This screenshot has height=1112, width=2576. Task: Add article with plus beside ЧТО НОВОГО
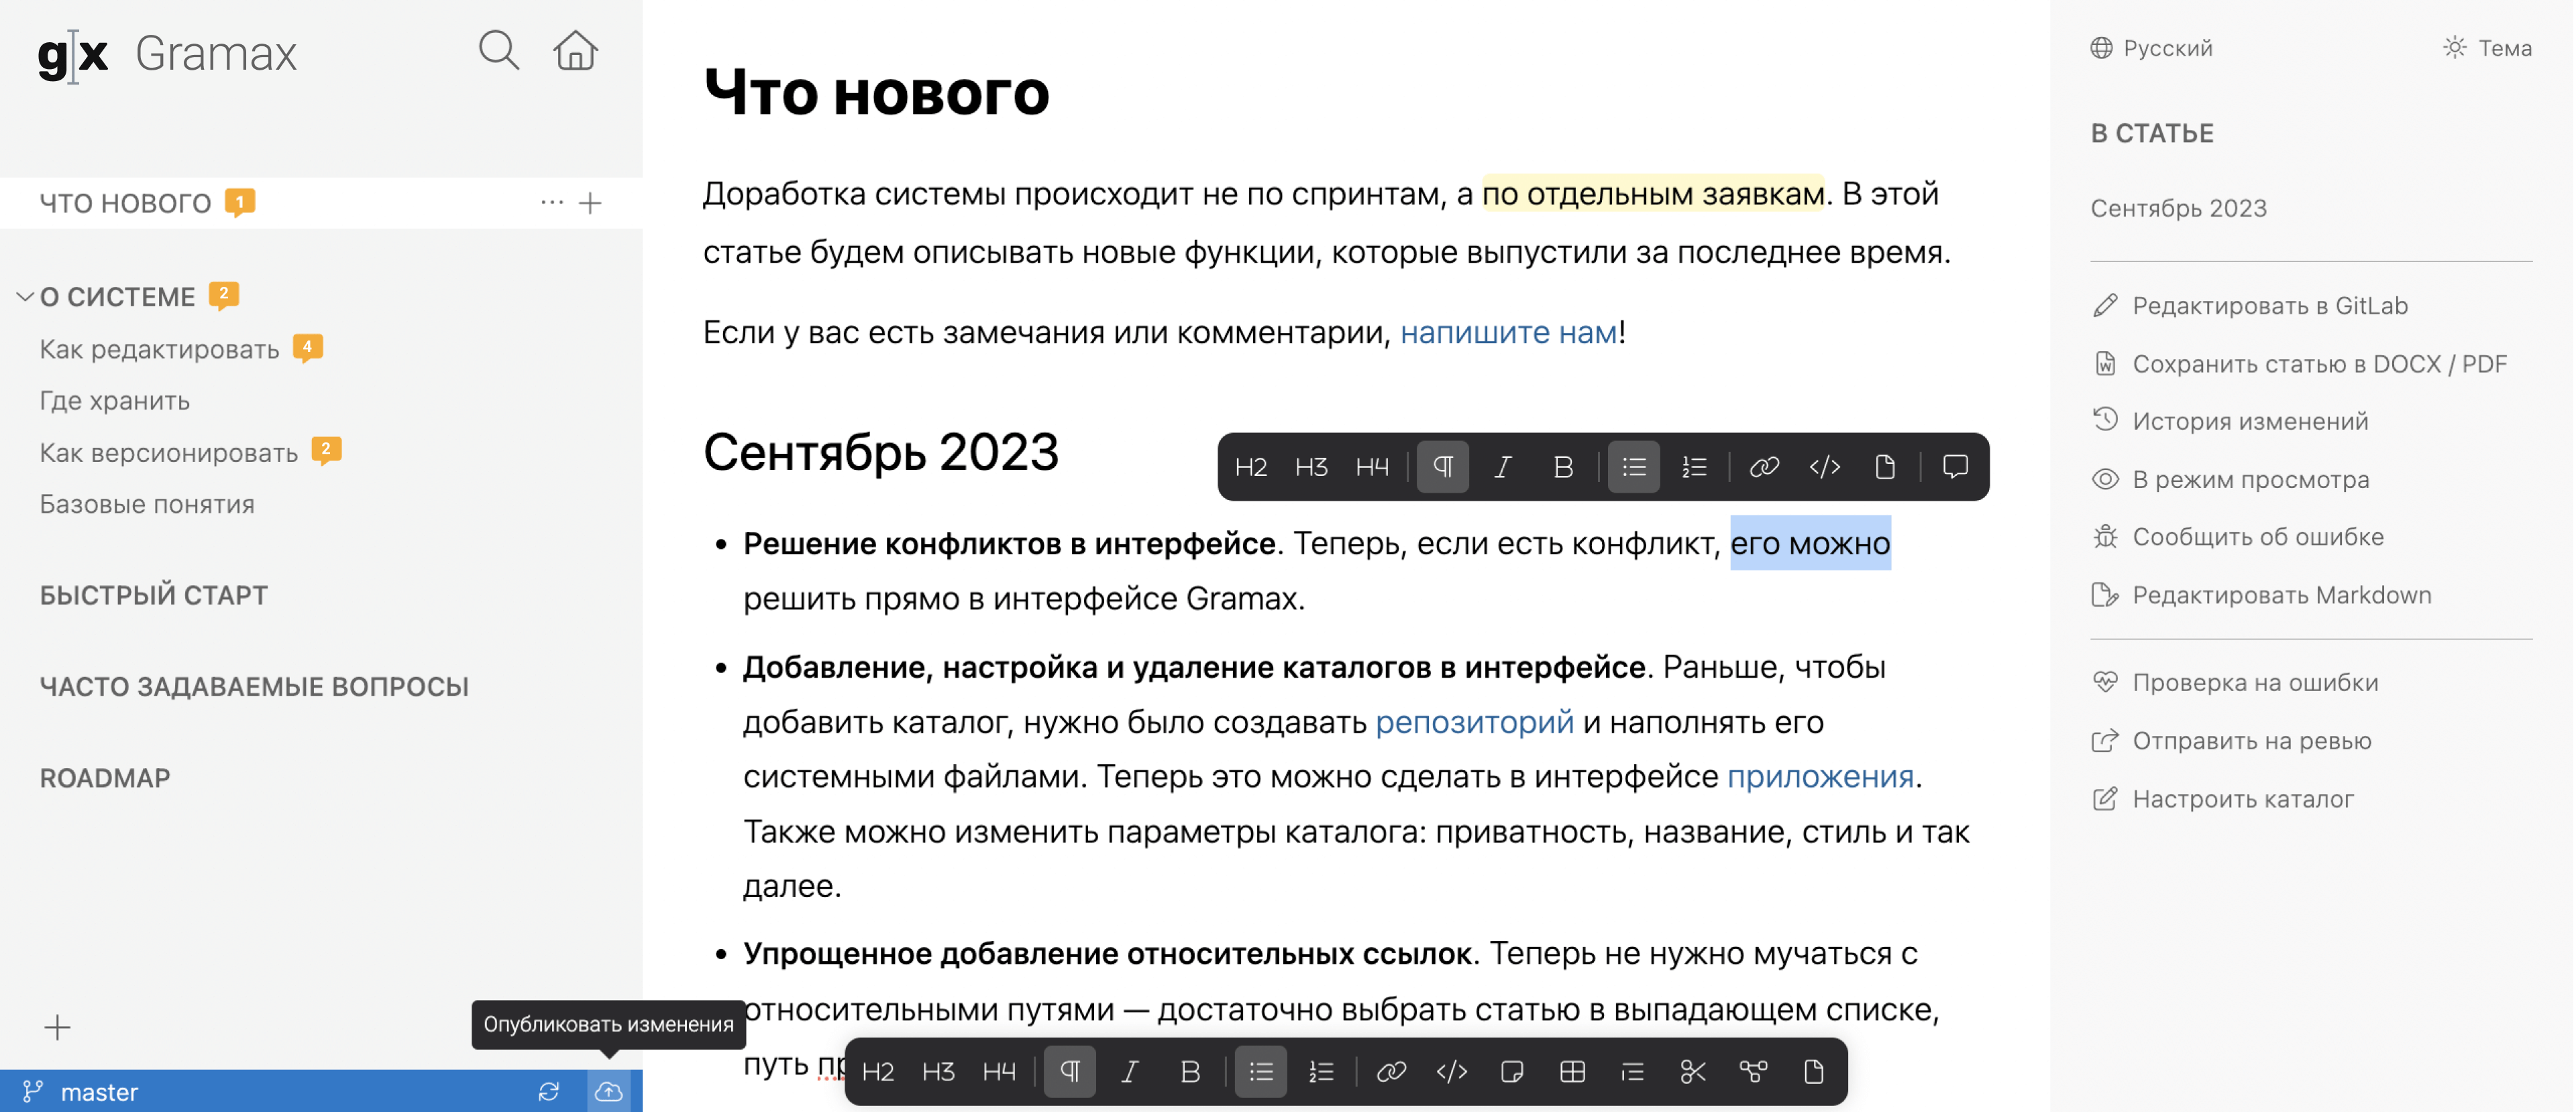591,203
